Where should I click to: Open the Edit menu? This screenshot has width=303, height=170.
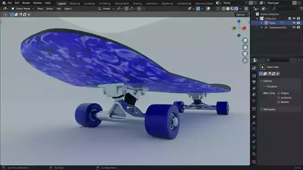[x=17, y=3]
